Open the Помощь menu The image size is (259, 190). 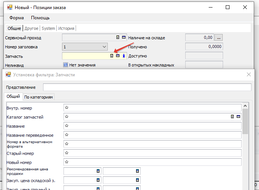click(40, 18)
